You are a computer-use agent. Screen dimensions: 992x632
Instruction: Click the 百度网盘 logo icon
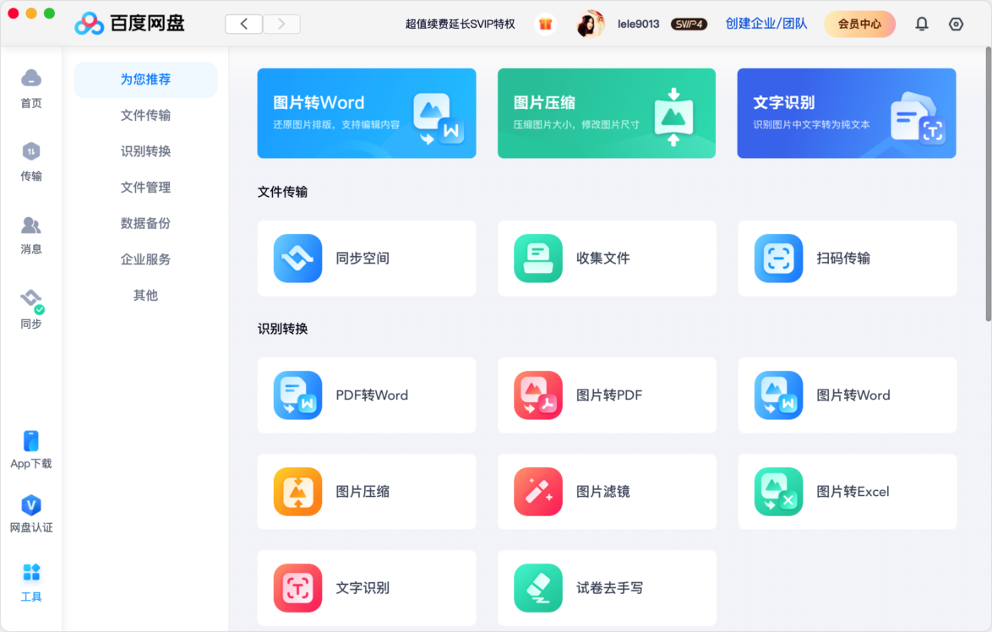coord(90,24)
